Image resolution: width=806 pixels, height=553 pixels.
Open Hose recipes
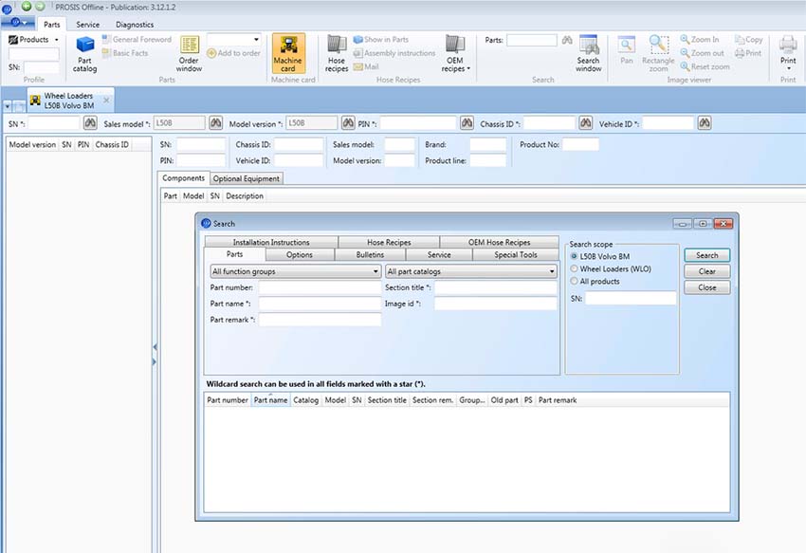337,54
